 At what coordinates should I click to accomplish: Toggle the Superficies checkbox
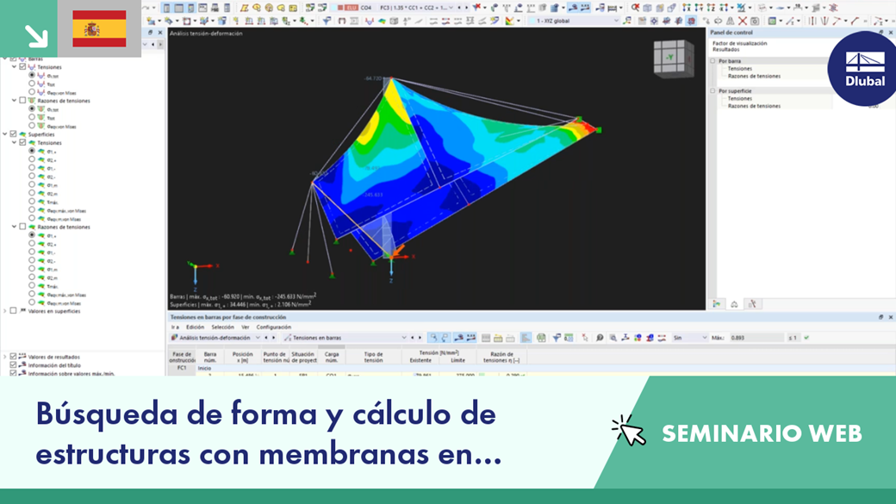(x=14, y=134)
